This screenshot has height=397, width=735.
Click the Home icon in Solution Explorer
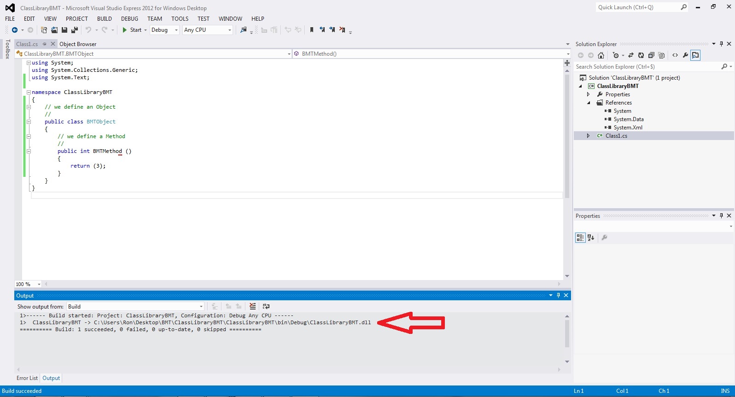tap(601, 55)
